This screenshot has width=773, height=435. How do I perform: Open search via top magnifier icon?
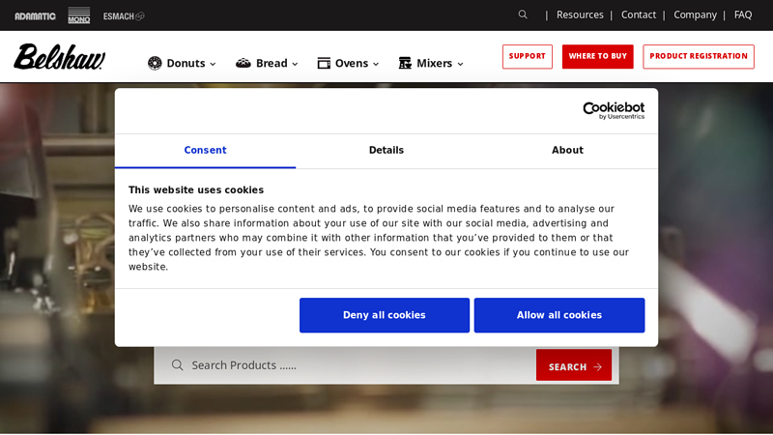click(523, 14)
